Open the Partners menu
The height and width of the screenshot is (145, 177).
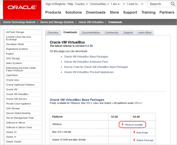tap(167, 12)
